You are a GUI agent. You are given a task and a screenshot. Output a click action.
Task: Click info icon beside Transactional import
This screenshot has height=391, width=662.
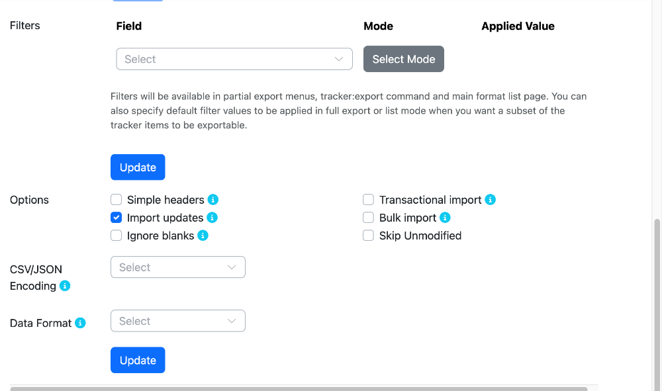pyautogui.click(x=490, y=200)
